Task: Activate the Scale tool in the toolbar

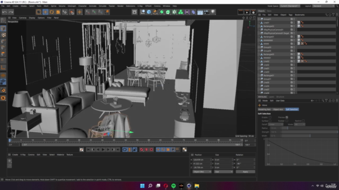Action: click(58, 12)
